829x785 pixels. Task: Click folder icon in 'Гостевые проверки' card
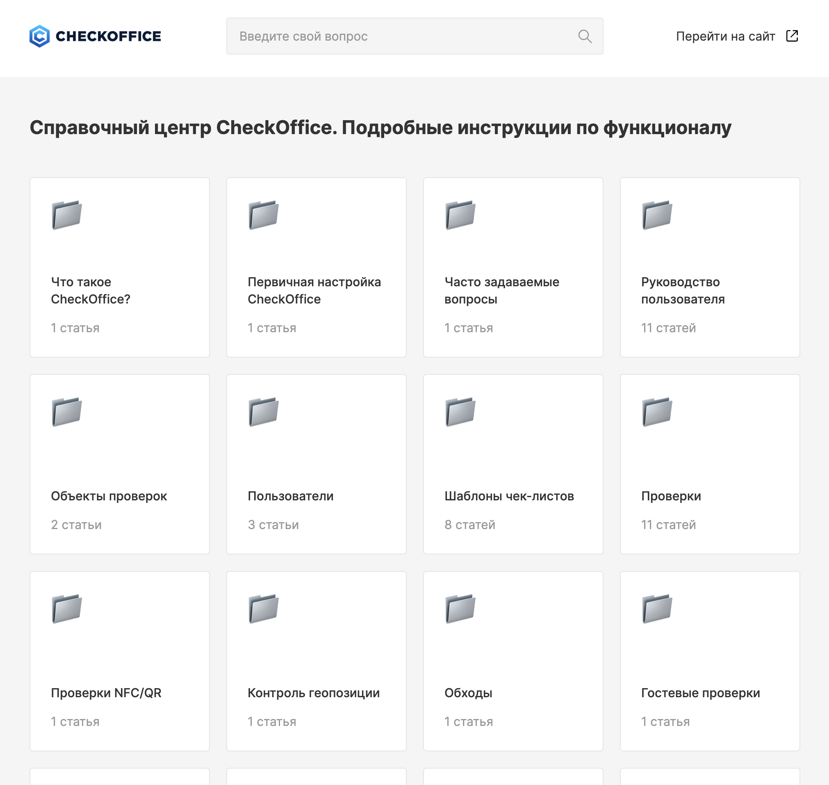(657, 608)
